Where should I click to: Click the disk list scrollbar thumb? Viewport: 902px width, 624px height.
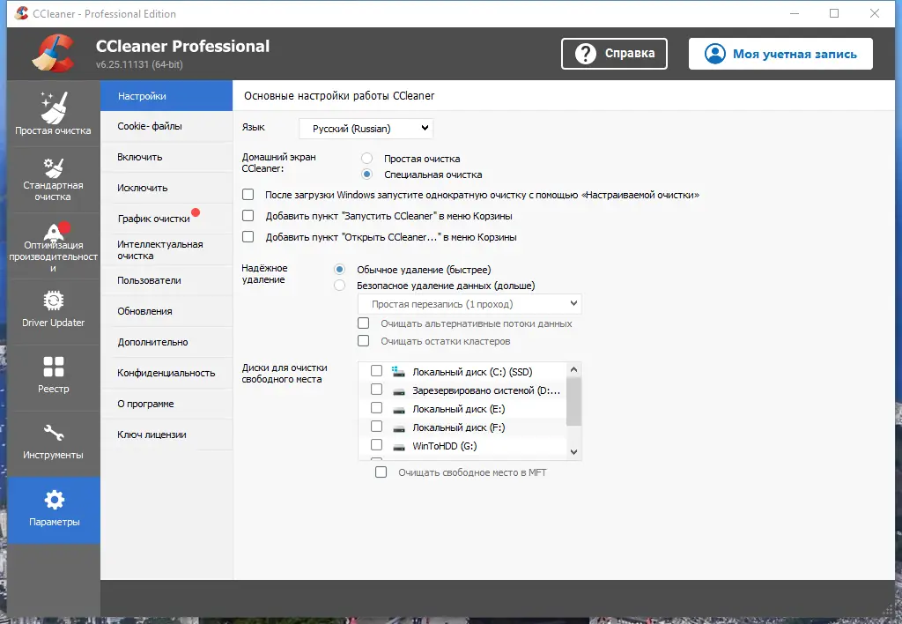[x=573, y=401]
